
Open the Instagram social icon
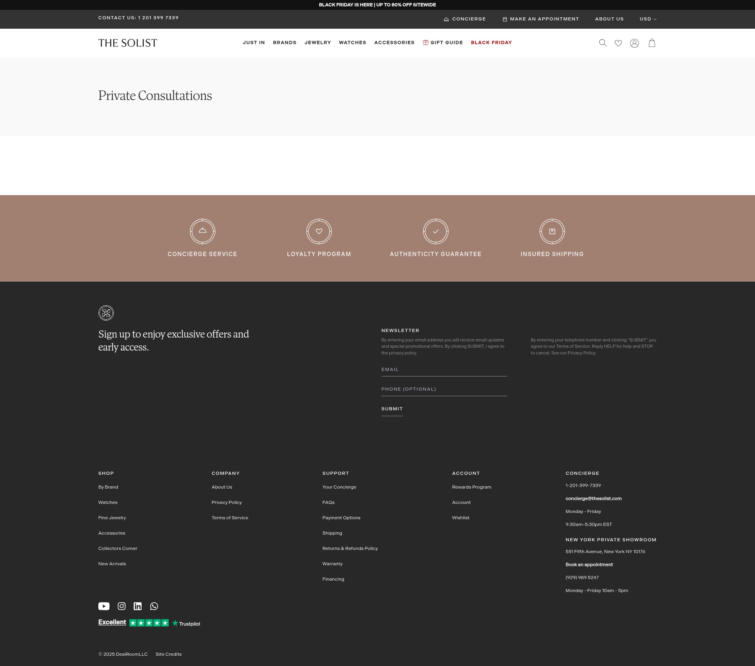122,606
